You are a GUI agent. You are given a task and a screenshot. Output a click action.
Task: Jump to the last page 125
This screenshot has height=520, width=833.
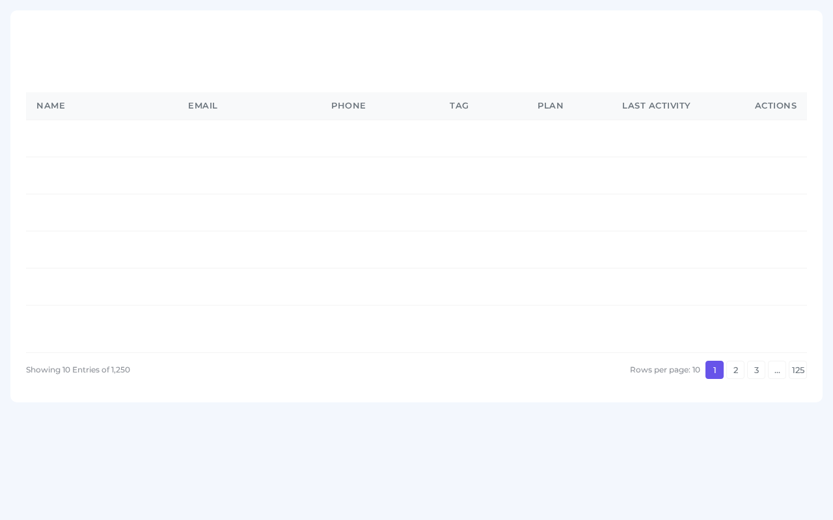(798, 369)
